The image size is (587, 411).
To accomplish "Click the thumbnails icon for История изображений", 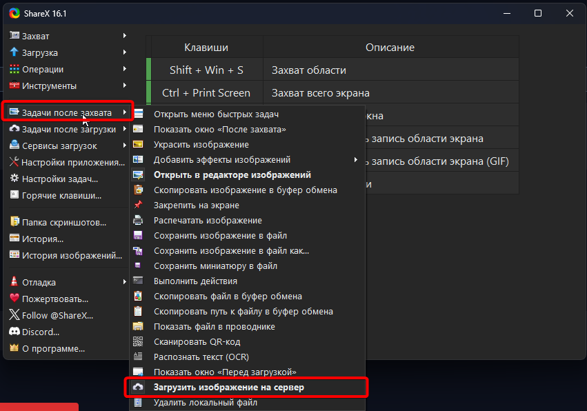I will coord(14,255).
